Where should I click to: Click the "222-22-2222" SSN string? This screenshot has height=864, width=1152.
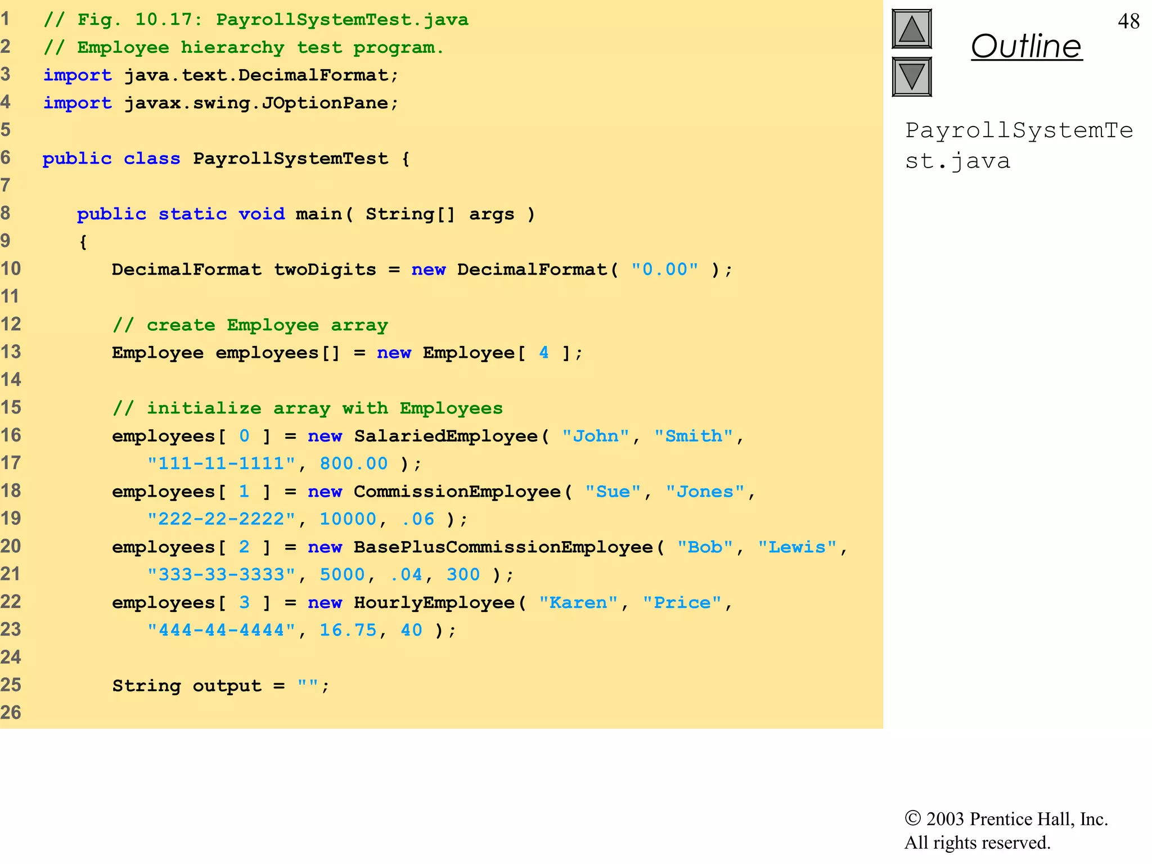(x=221, y=519)
